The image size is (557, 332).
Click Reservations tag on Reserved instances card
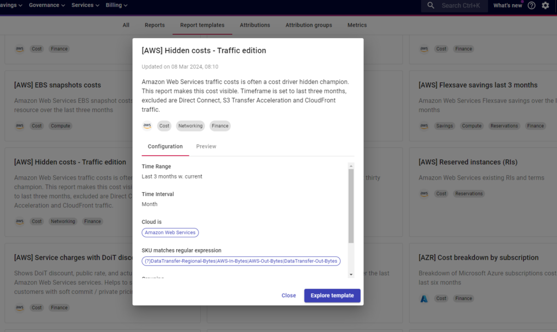469,194
